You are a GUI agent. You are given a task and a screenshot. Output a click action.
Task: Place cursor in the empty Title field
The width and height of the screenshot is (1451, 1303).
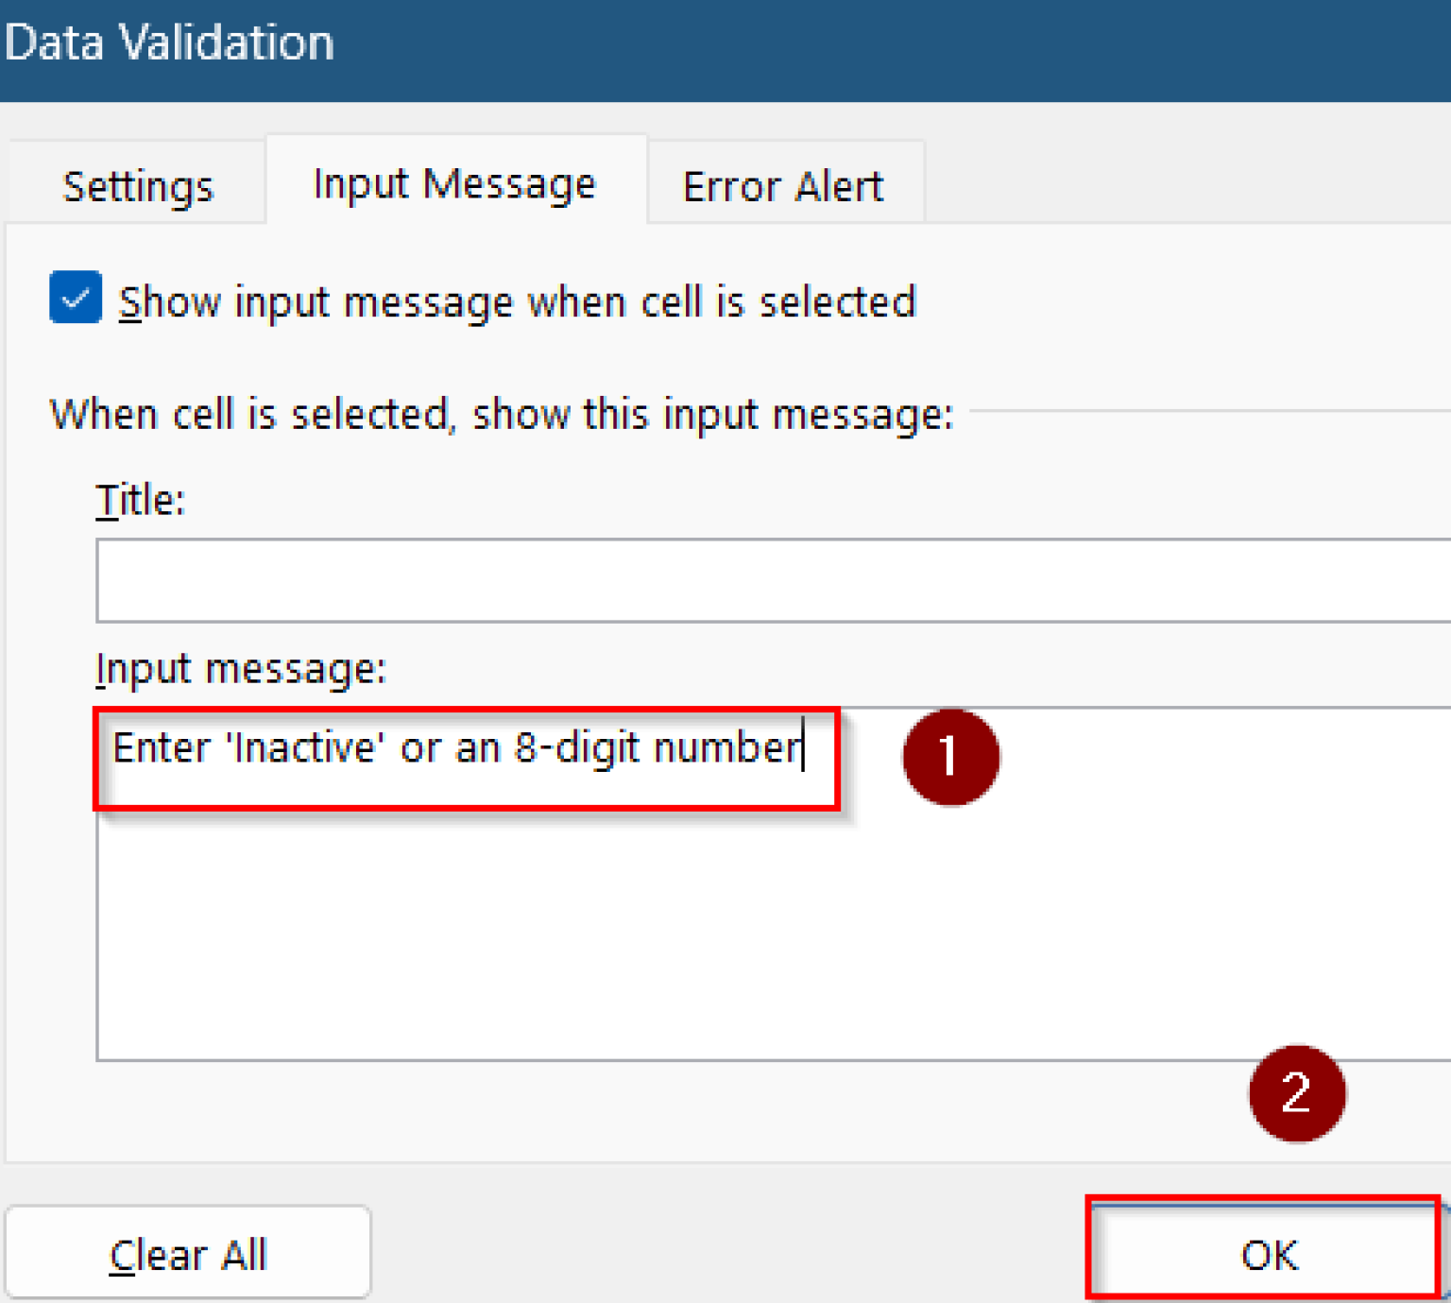pos(661,579)
